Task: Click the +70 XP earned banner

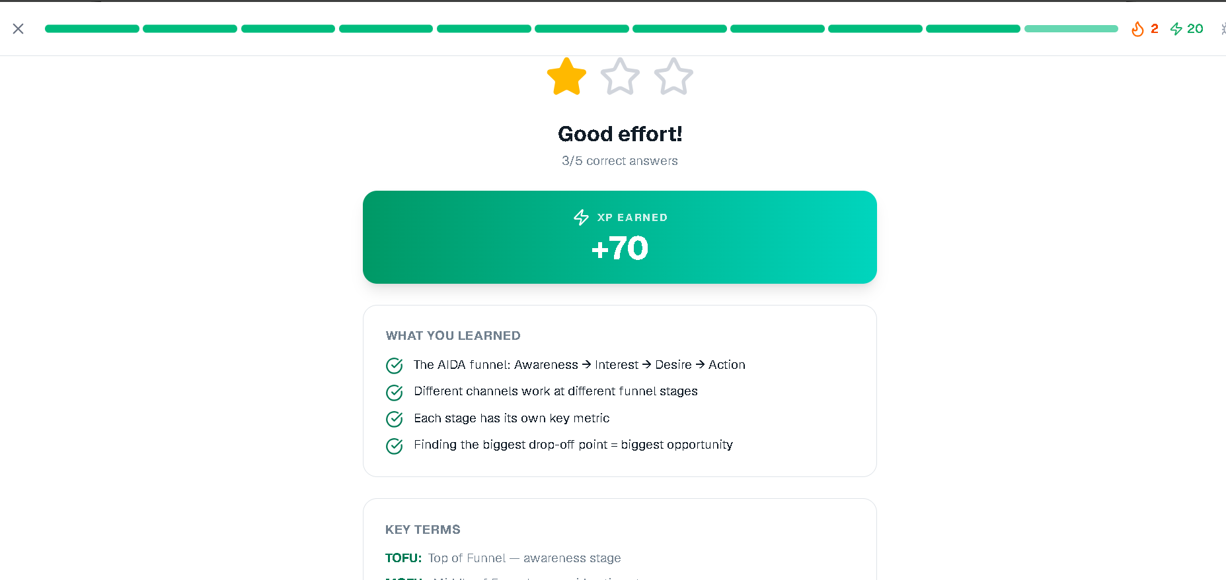Action: coord(619,249)
